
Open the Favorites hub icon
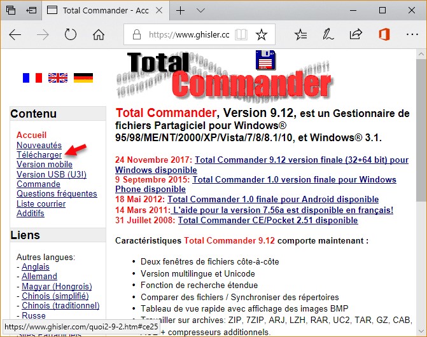point(300,34)
